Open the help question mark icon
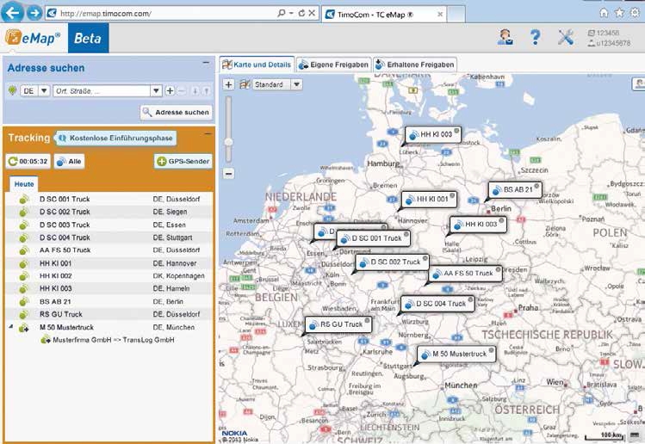645x444 pixels. pos(535,37)
